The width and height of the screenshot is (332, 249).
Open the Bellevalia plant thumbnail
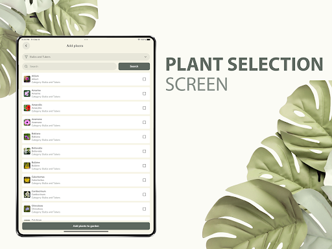coord(27,151)
